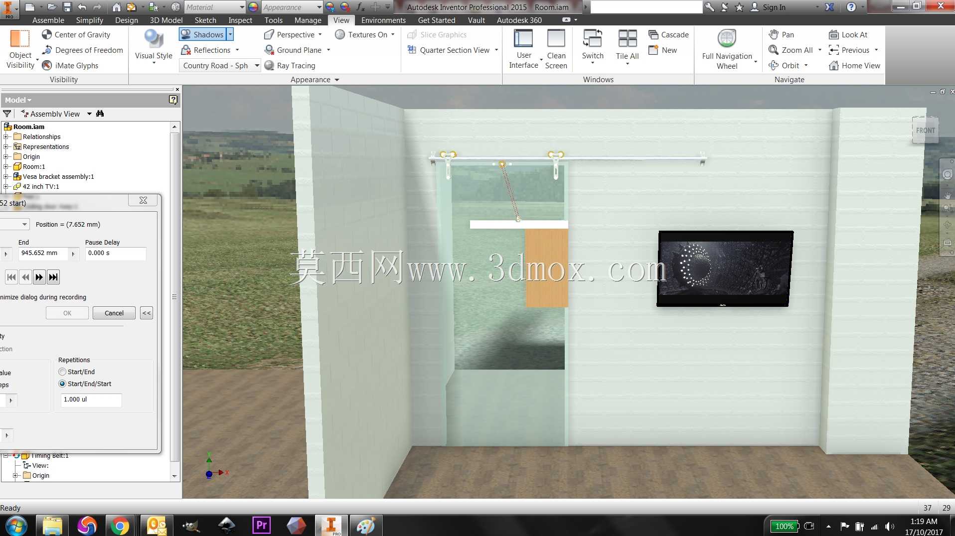Open the 3D Model ribbon tab
This screenshot has height=536, width=955.
(x=166, y=20)
